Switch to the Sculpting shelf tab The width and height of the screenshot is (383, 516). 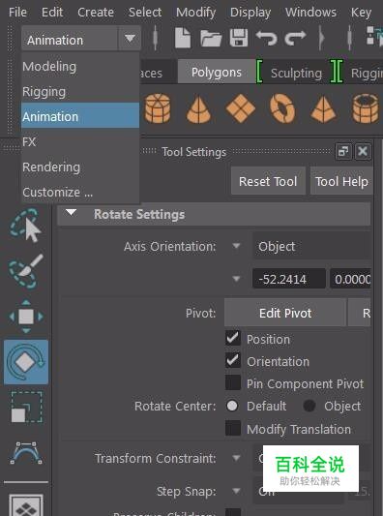coord(296,73)
